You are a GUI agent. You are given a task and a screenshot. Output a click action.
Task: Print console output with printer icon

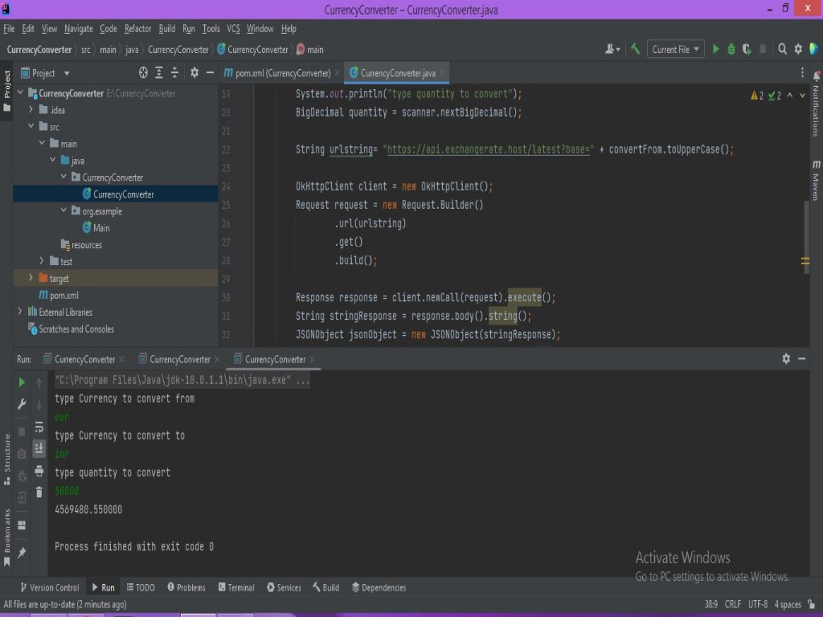tap(39, 471)
